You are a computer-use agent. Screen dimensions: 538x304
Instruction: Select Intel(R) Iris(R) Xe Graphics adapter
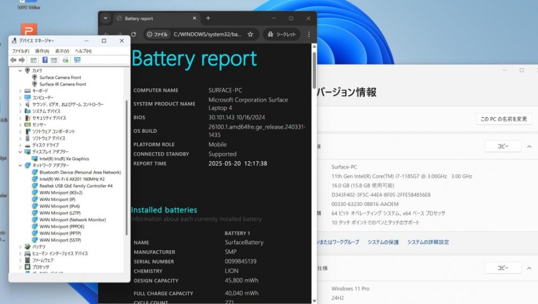(x=64, y=158)
